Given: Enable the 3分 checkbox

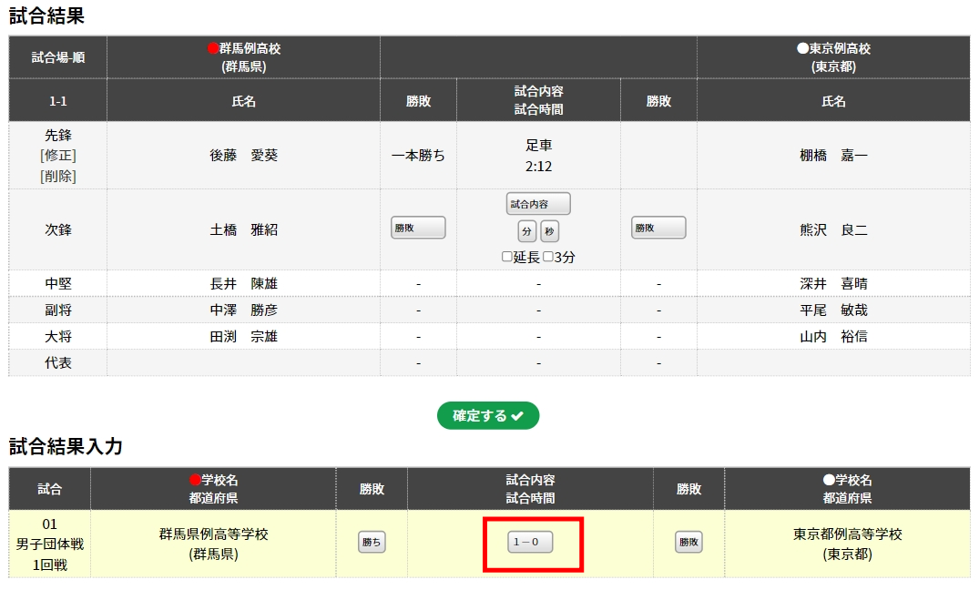Looking at the screenshot, I should (x=548, y=257).
